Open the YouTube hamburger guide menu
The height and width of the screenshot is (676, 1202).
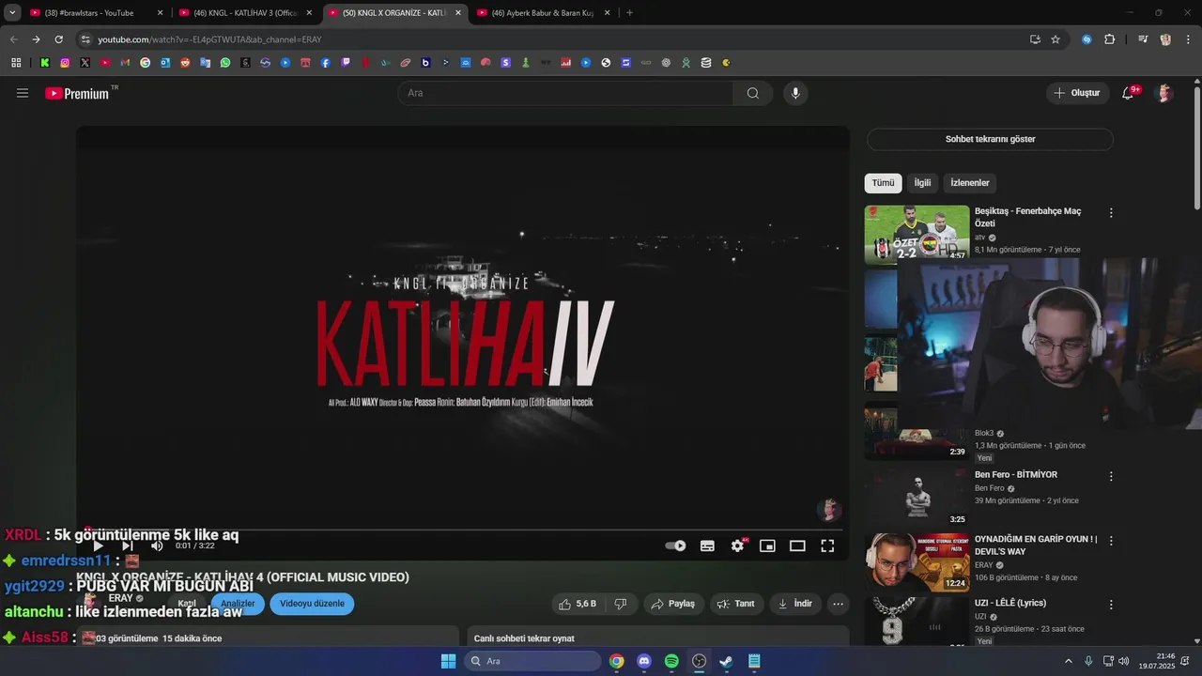pos(23,93)
